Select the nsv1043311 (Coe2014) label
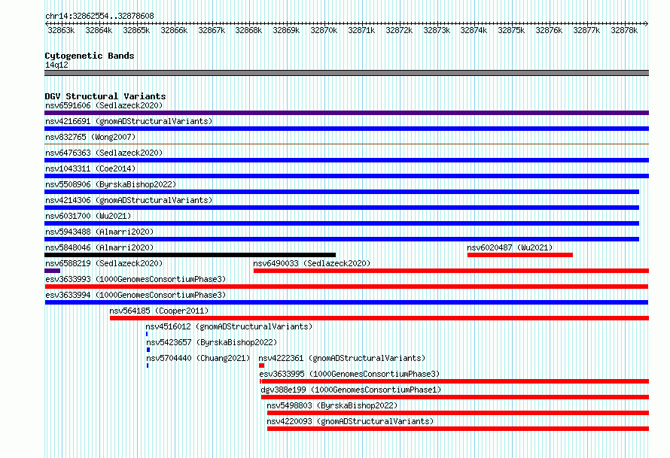 (90, 168)
